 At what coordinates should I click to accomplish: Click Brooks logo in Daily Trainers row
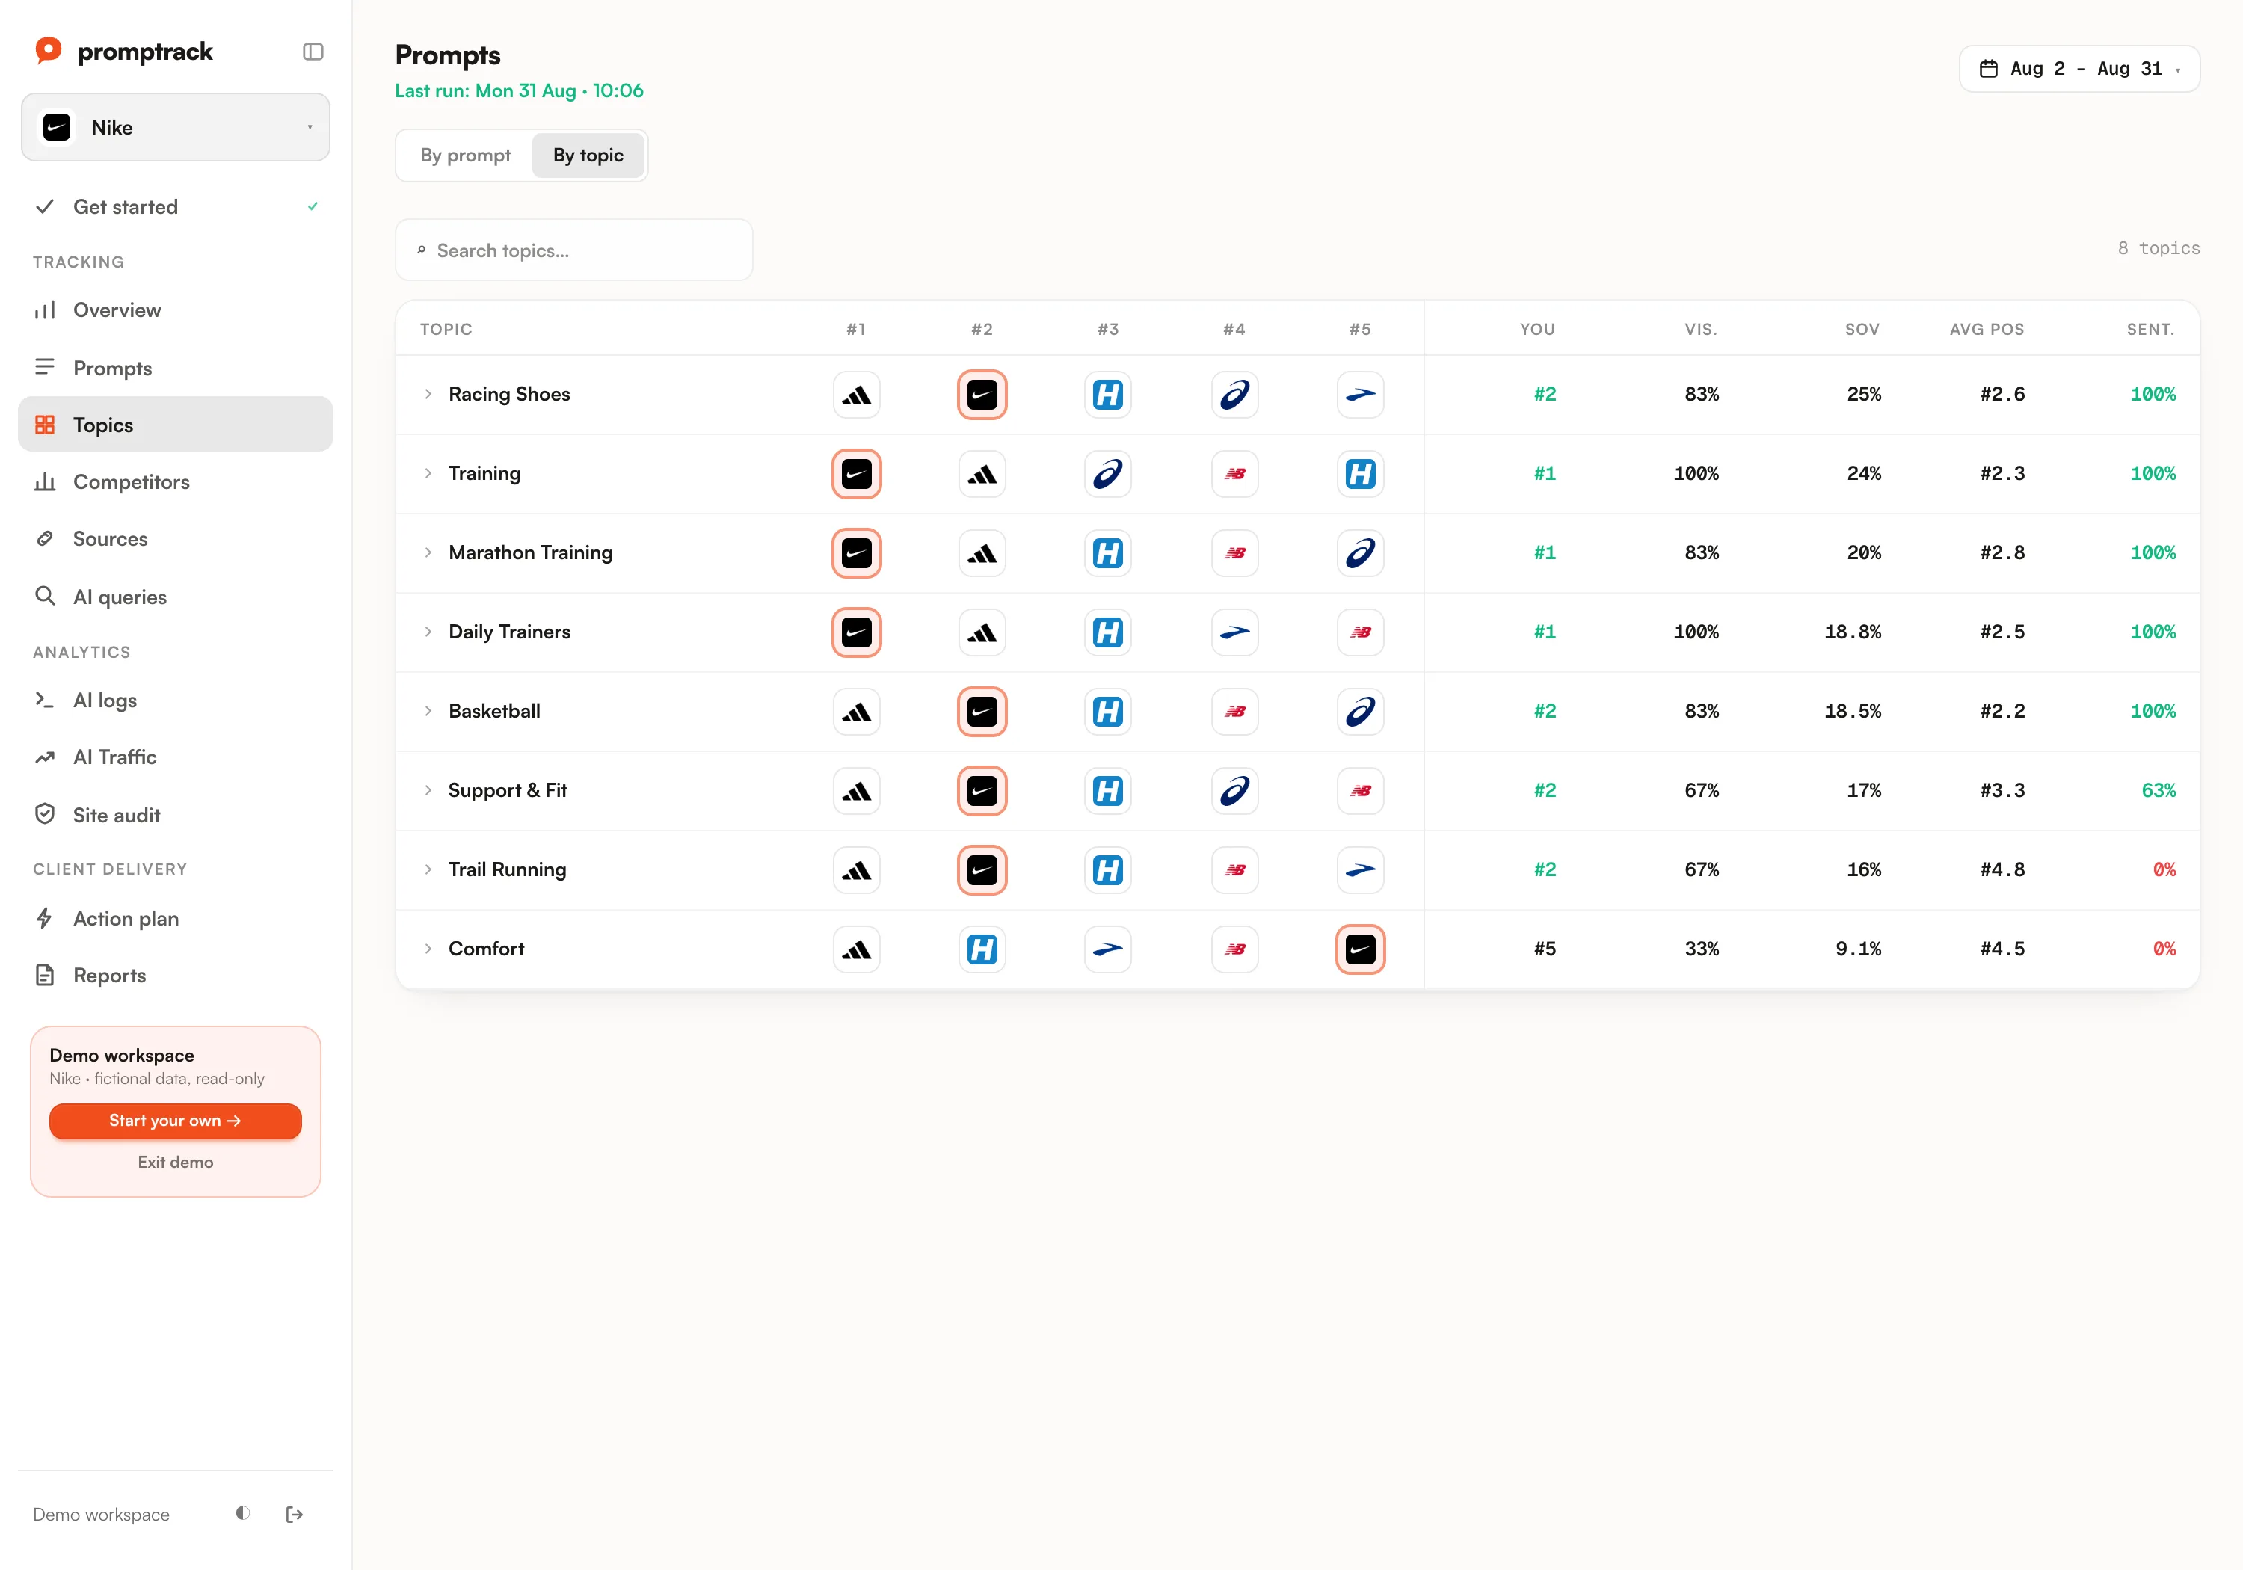(1235, 632)
